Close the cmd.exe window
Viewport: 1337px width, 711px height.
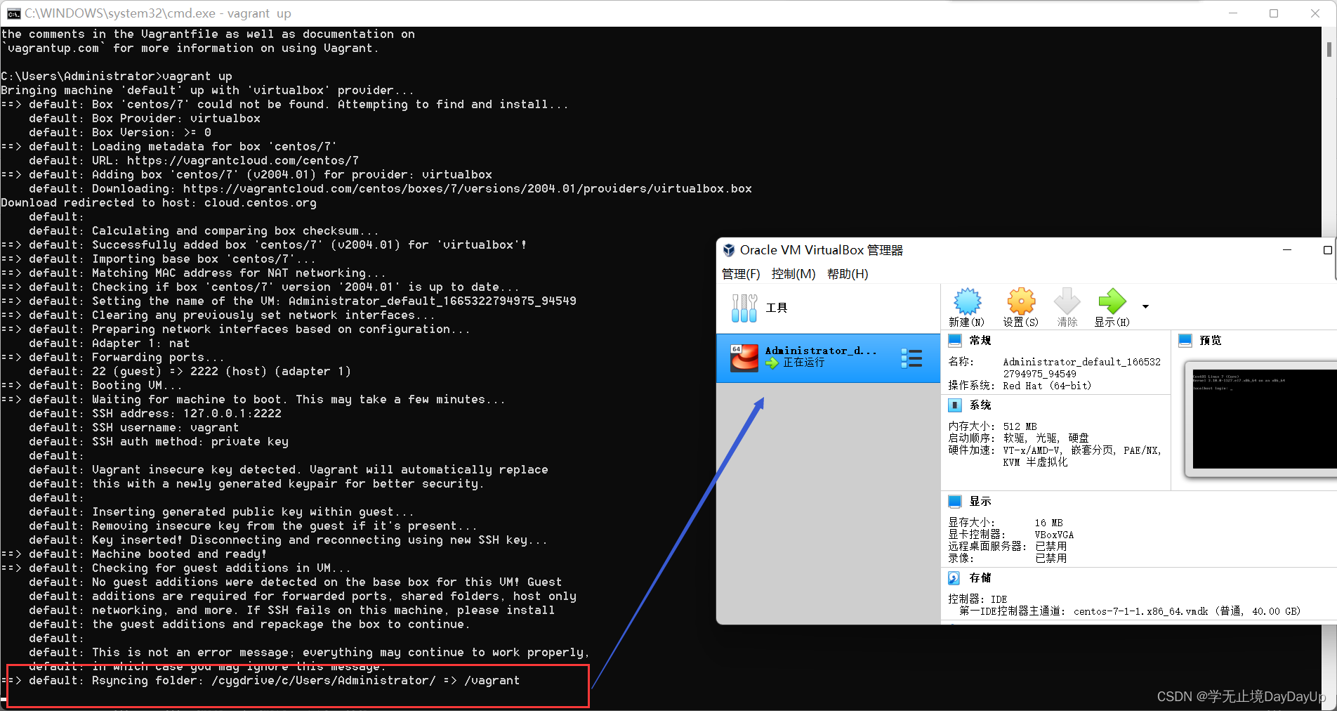click(x=1315, y=13)
